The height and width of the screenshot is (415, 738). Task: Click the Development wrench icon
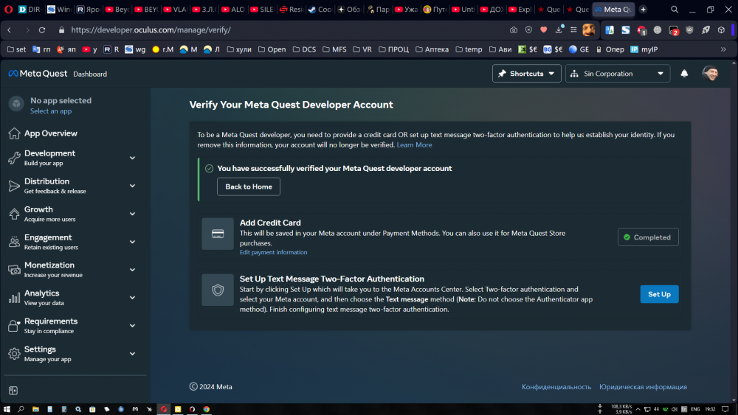click(x=14, y=158)
